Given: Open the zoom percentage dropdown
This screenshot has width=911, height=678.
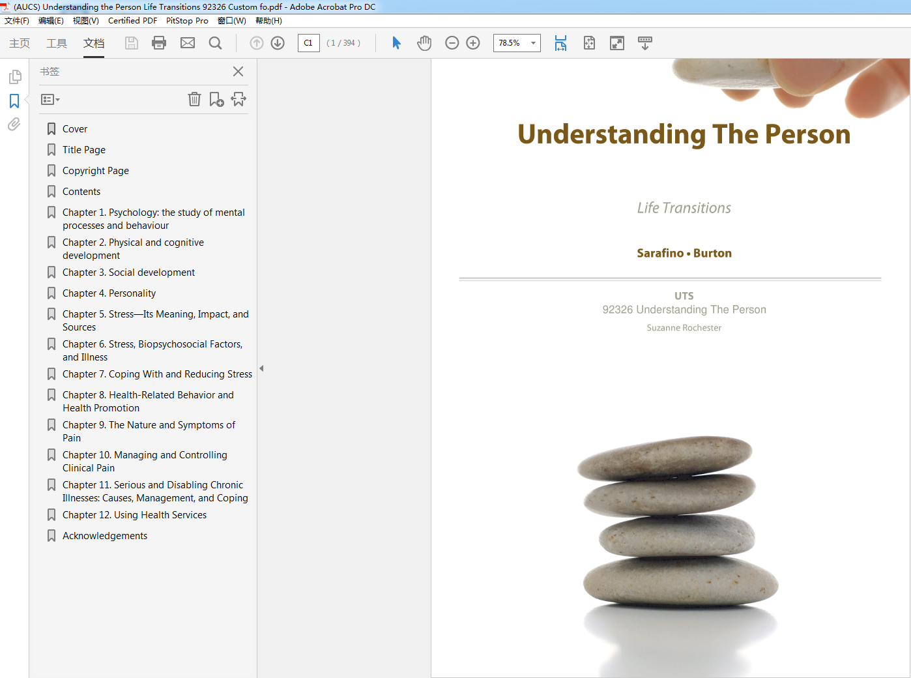Looking at the screenshot, I should (533, 43).
